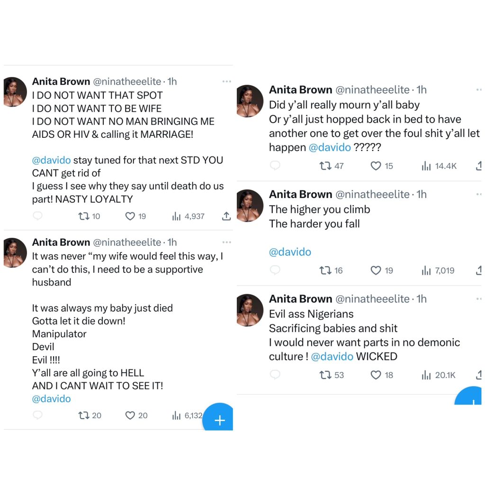
Task: Open @davido's profile from the mention link
Action: [51, 160]
